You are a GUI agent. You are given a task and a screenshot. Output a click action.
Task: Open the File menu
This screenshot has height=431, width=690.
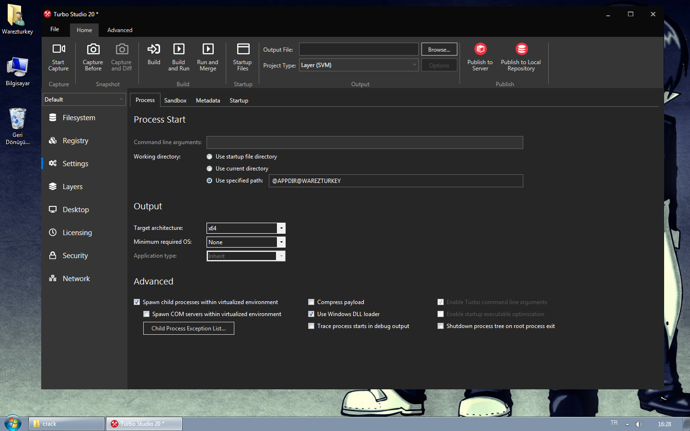click(x=55, y=30)
